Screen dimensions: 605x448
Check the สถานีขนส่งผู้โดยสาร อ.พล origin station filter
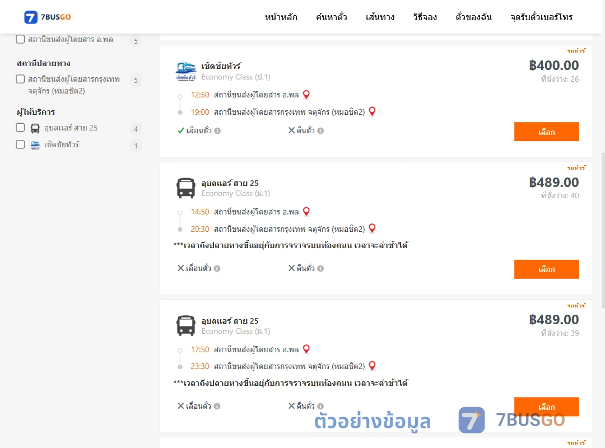tap(21, 39)
